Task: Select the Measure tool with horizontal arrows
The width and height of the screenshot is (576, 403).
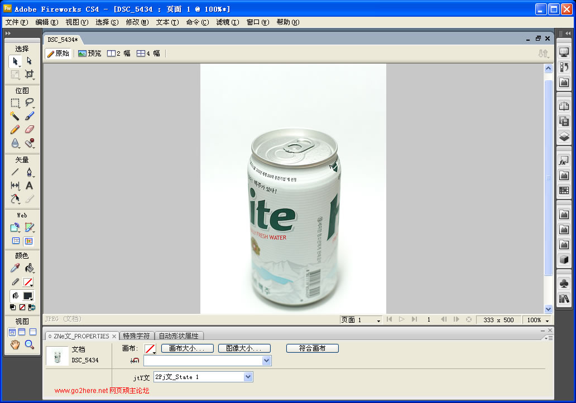Action: 15,186
